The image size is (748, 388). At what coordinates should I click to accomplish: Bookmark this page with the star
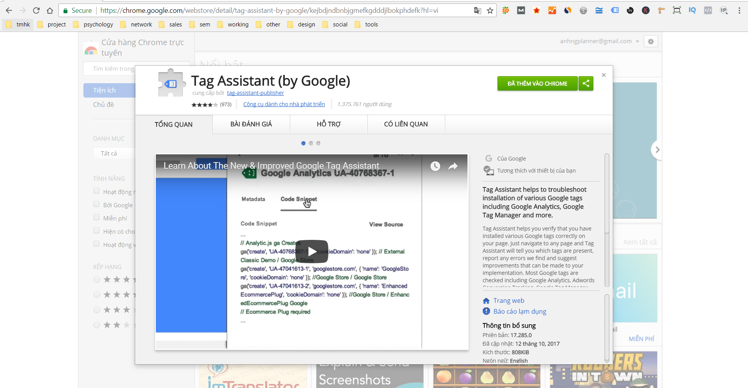(x=490, y=10)
